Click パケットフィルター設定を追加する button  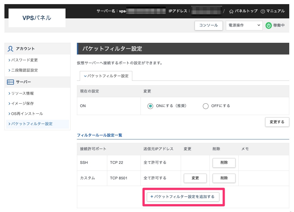point(183,197)
